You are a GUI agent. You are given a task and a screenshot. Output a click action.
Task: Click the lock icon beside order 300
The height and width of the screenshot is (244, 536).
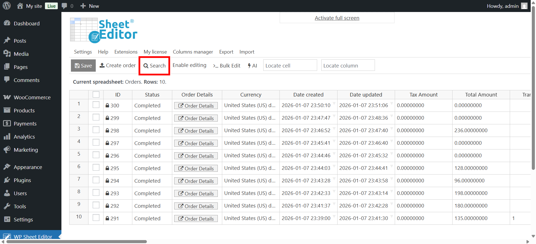point(107,105)
